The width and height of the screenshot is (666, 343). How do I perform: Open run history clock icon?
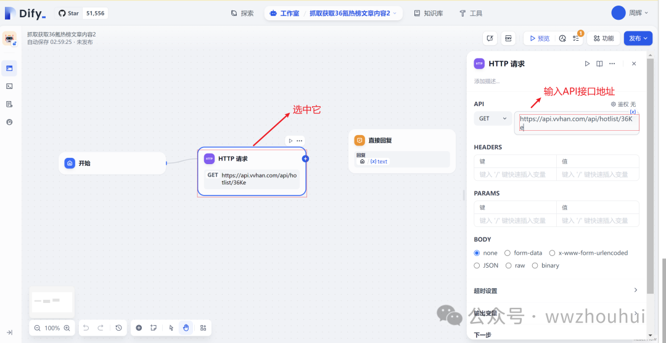pos(562,38)
